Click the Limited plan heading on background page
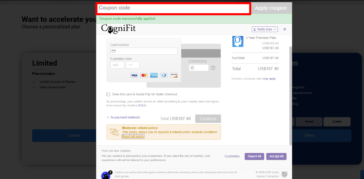 pos(44,63)
